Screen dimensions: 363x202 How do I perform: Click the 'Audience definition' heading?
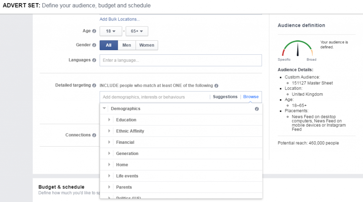coord(301,25)
